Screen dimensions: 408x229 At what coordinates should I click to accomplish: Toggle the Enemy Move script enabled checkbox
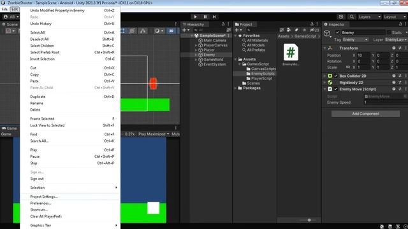tap(336, 89)
